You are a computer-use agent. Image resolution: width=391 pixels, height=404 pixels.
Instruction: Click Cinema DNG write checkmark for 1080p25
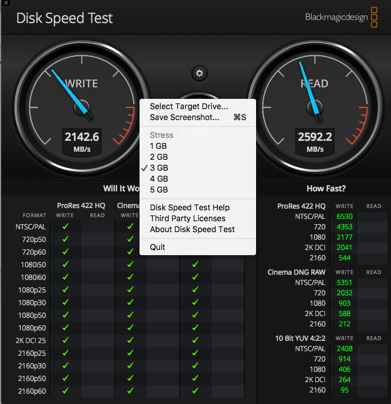[x=130, y=290]
